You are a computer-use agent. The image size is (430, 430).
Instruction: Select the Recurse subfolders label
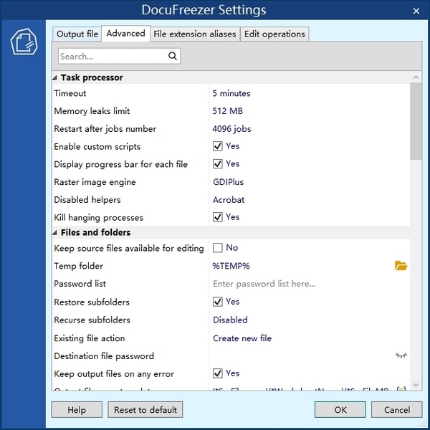(92, 320)
